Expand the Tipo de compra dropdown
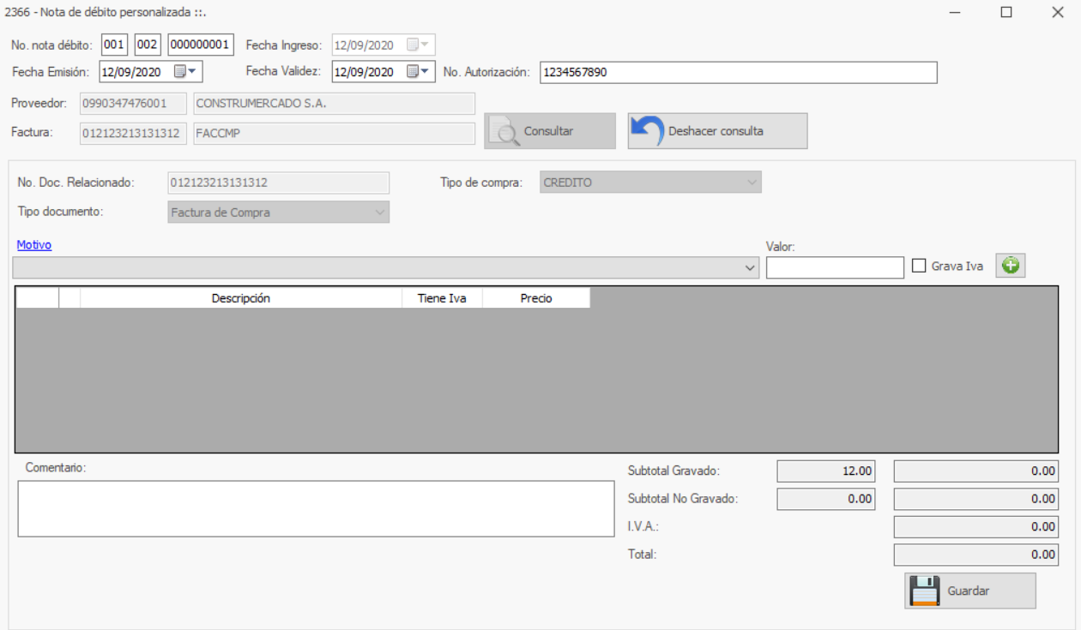Image resolution: width=1081 pixels, height=630 pixels. (752, 183)
